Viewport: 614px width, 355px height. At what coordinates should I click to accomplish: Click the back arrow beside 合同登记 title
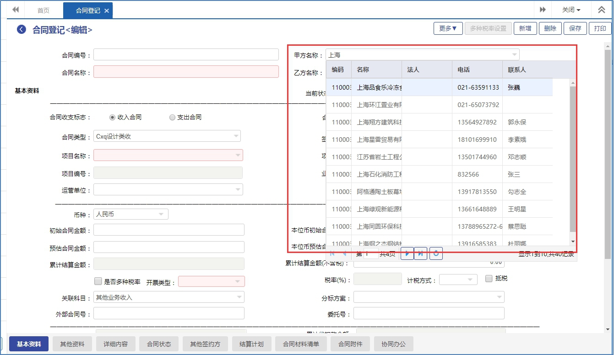point(21,29)
